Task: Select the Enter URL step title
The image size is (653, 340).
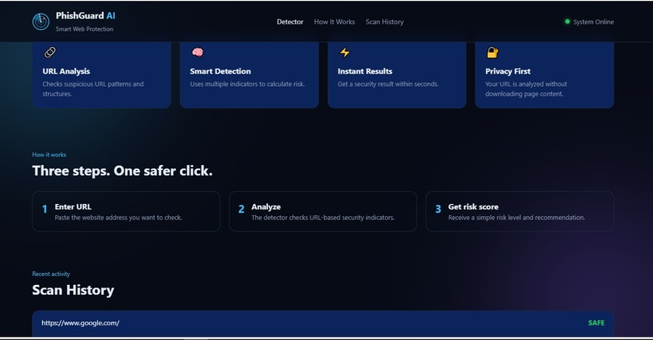Action: point(73,206)
